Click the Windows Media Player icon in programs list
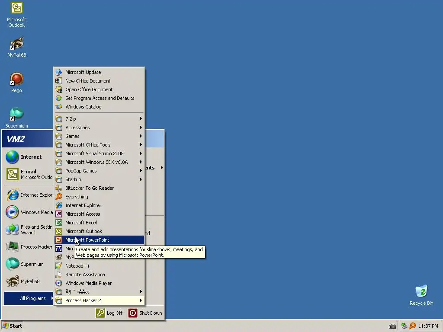The width and height of the screenshot is (443, 332). 59,283
